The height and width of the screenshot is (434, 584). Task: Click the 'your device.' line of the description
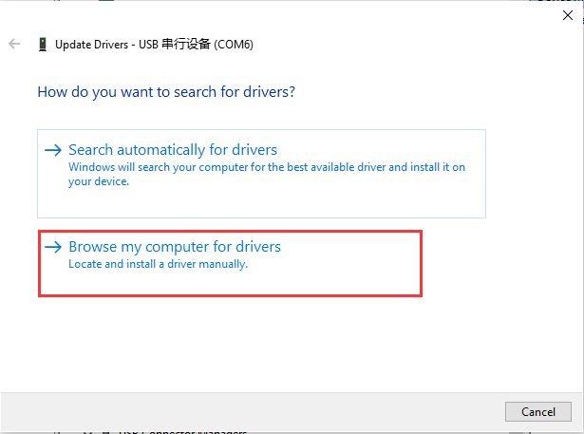click(x=98, y=180)
